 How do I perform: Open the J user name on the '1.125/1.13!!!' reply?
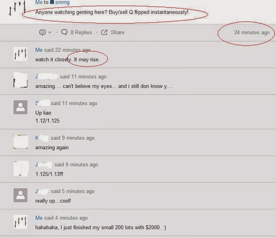(44, 165)
